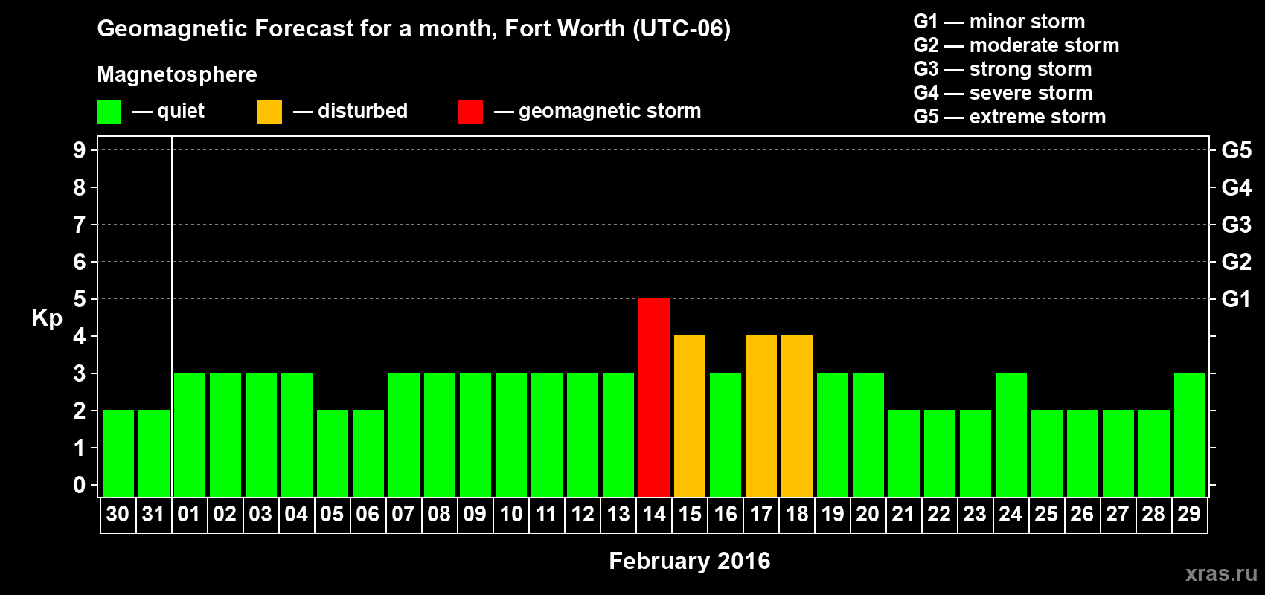Click the green bar for February 05
This screenshot has height=595, width=1265.
click(333, 454)
